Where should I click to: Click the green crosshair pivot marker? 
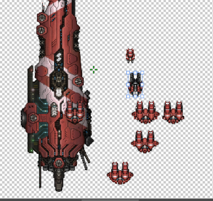pyautogui.click(x=93, y=70)
